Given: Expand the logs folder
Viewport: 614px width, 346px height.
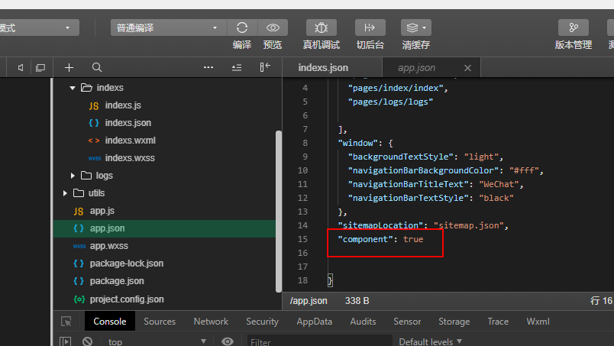Looking at the screenshot, I should coord(73,176).
